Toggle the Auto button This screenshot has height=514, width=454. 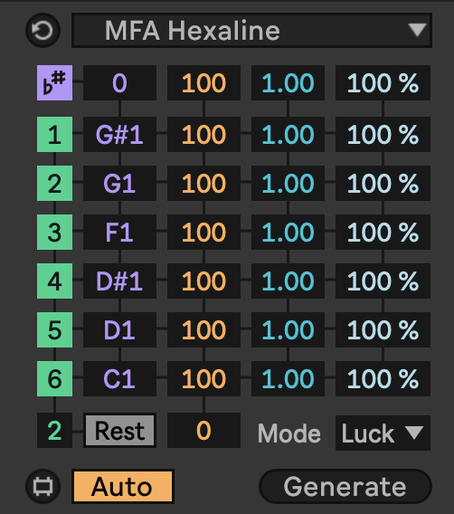[123, 487]
